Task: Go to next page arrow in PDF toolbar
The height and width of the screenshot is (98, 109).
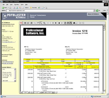Action: (x=53, y=23)
